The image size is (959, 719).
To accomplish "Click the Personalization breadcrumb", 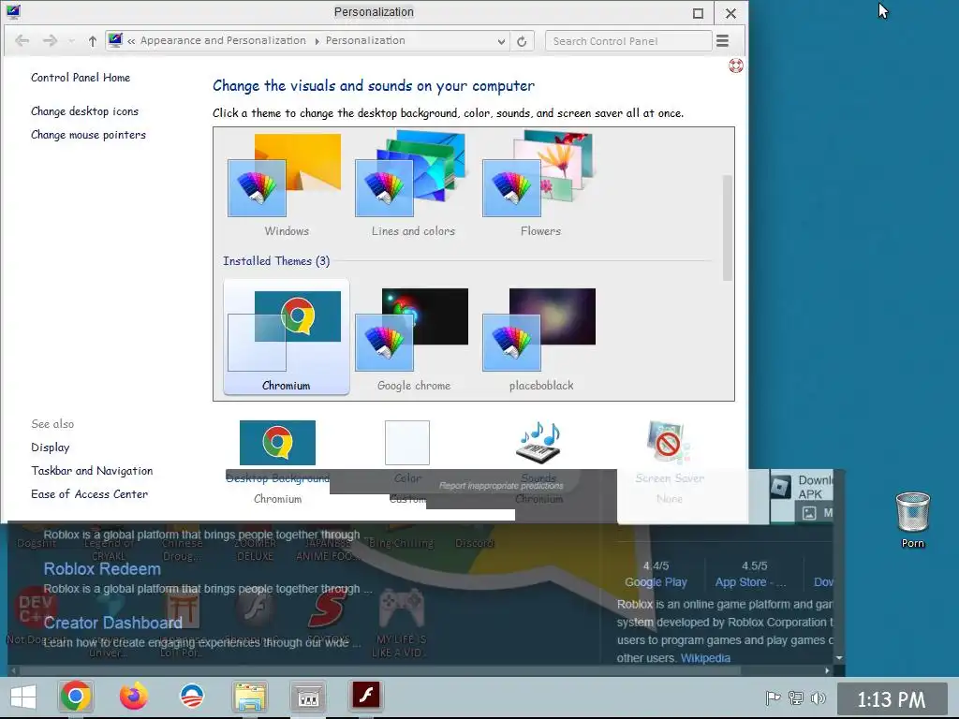I will coord(365,40).
